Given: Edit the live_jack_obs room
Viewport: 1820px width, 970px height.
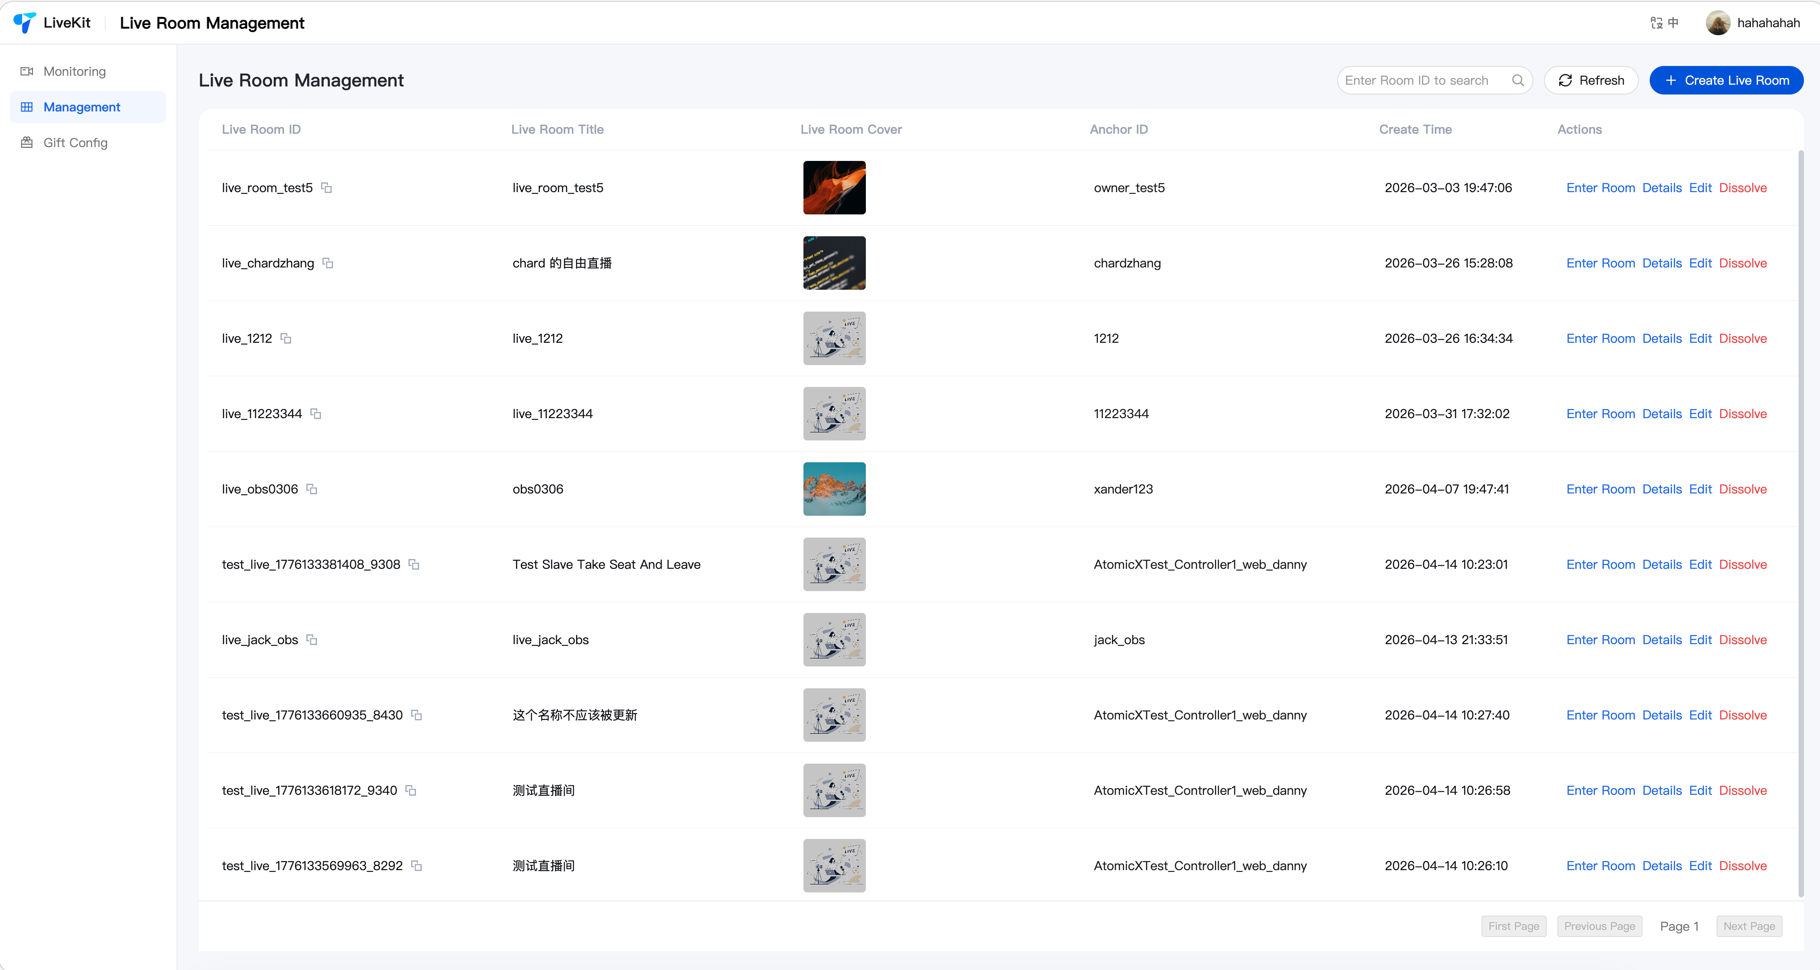Looking at the screenshot, I should click(1700, 640).
